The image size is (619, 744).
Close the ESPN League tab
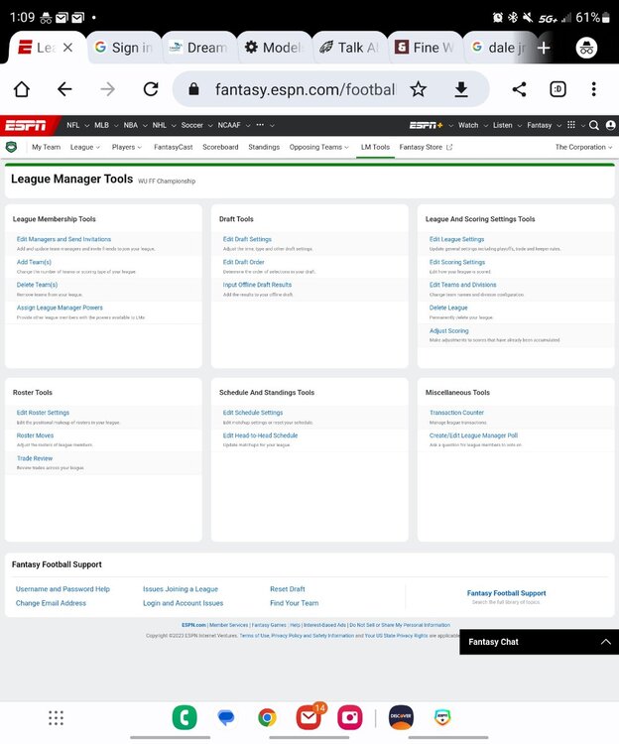[67, 48]
